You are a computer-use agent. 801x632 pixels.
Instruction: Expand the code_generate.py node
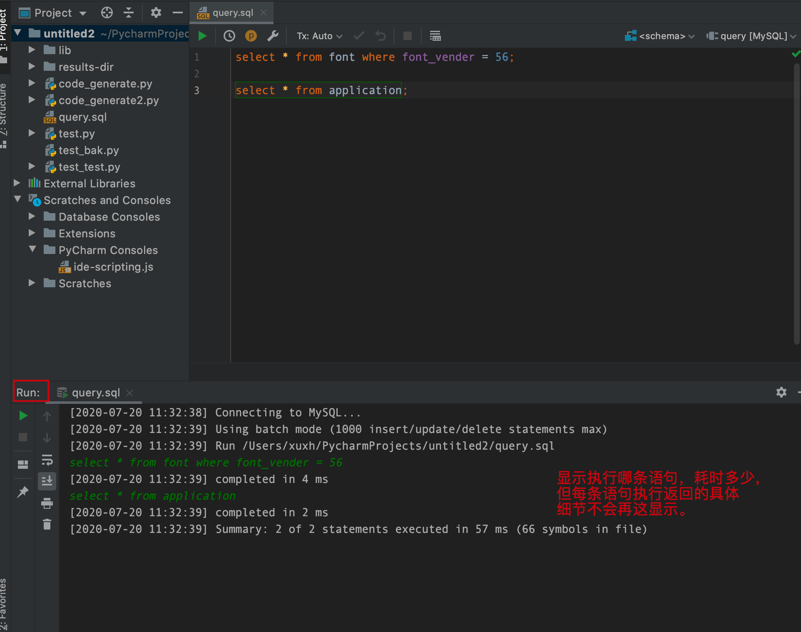pos(32,83)
